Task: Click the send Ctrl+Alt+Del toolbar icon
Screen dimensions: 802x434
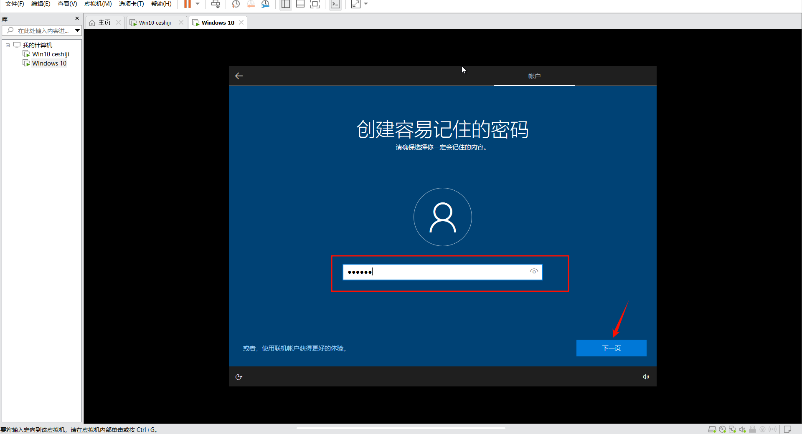Action: 216,4
